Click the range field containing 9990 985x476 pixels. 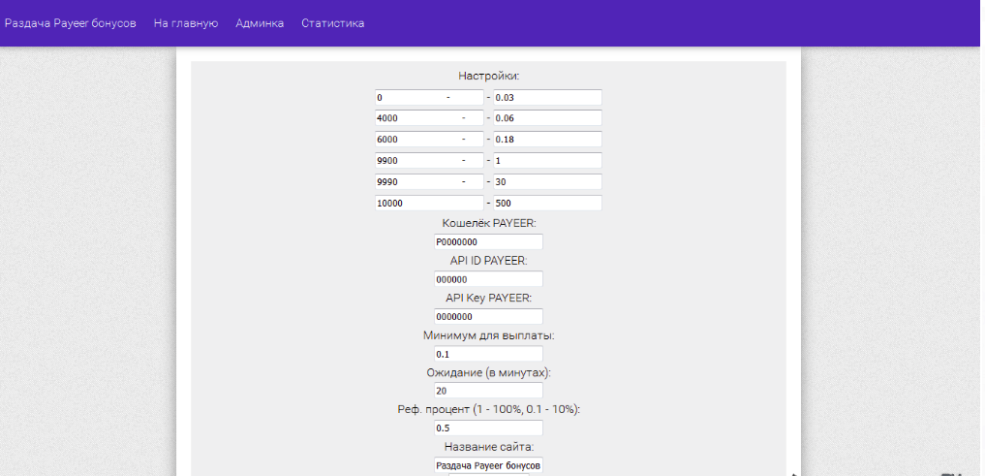[x=430, y=181]
